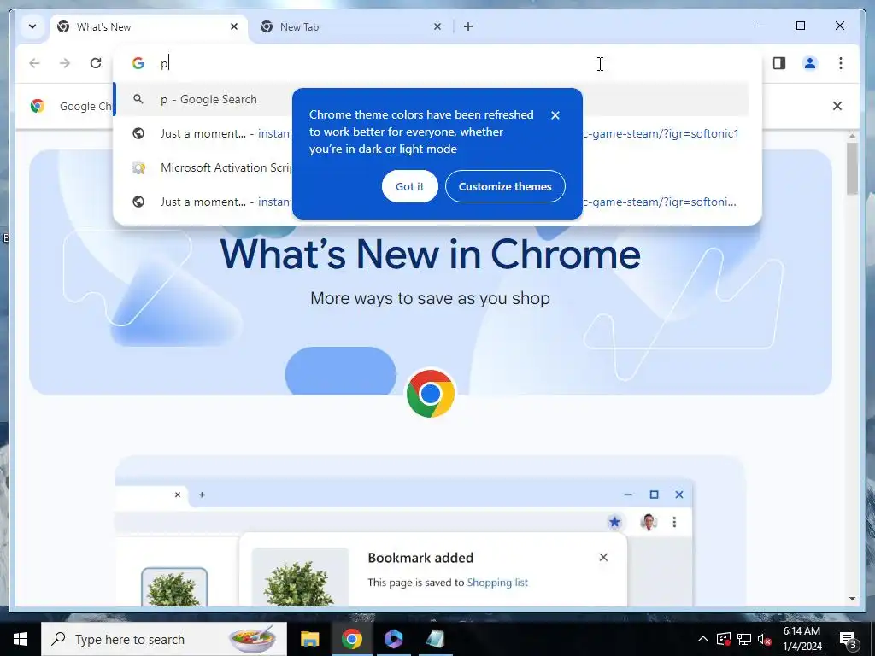The image size is (875, 656).
Task: Open the tab search dropdown arrow
Action: [32, 26]
